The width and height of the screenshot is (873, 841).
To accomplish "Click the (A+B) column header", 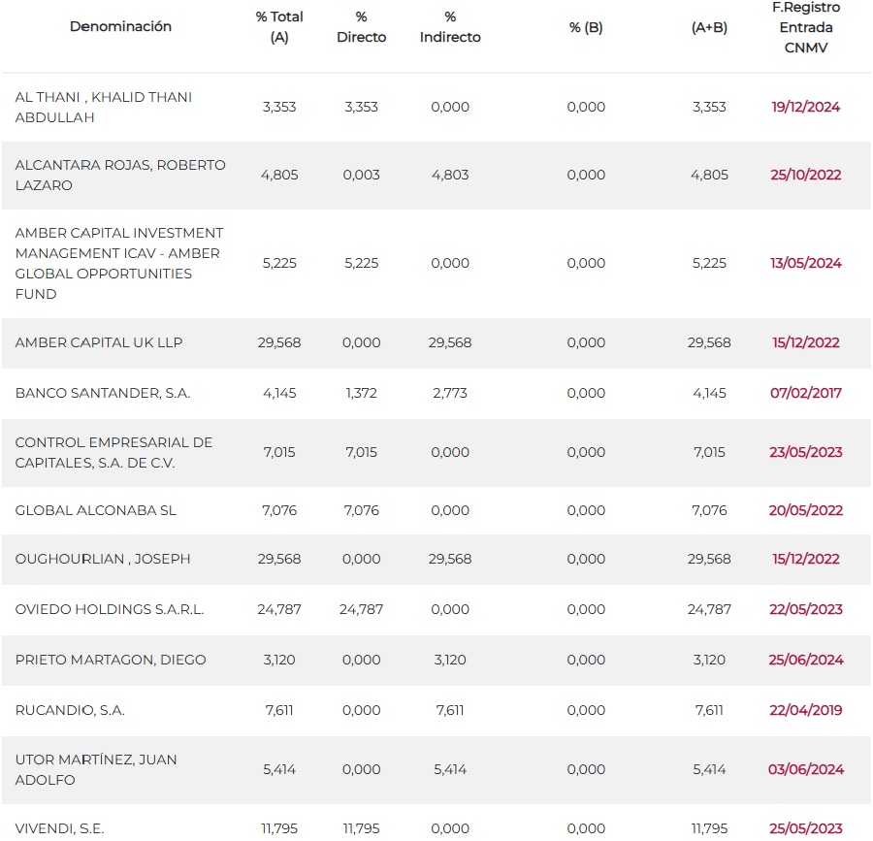I will point(709,28).
